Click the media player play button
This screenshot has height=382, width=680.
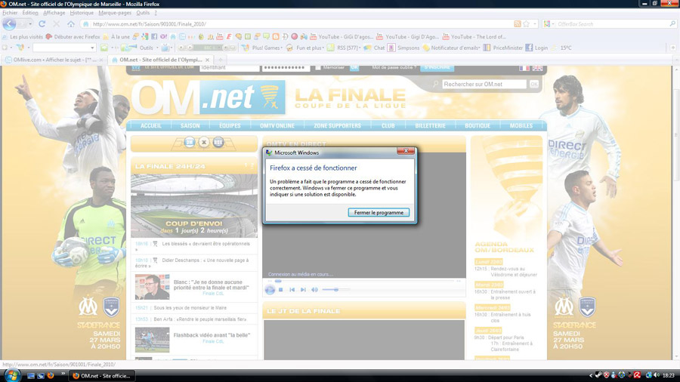pyautogui.click(x=270, y=290)
